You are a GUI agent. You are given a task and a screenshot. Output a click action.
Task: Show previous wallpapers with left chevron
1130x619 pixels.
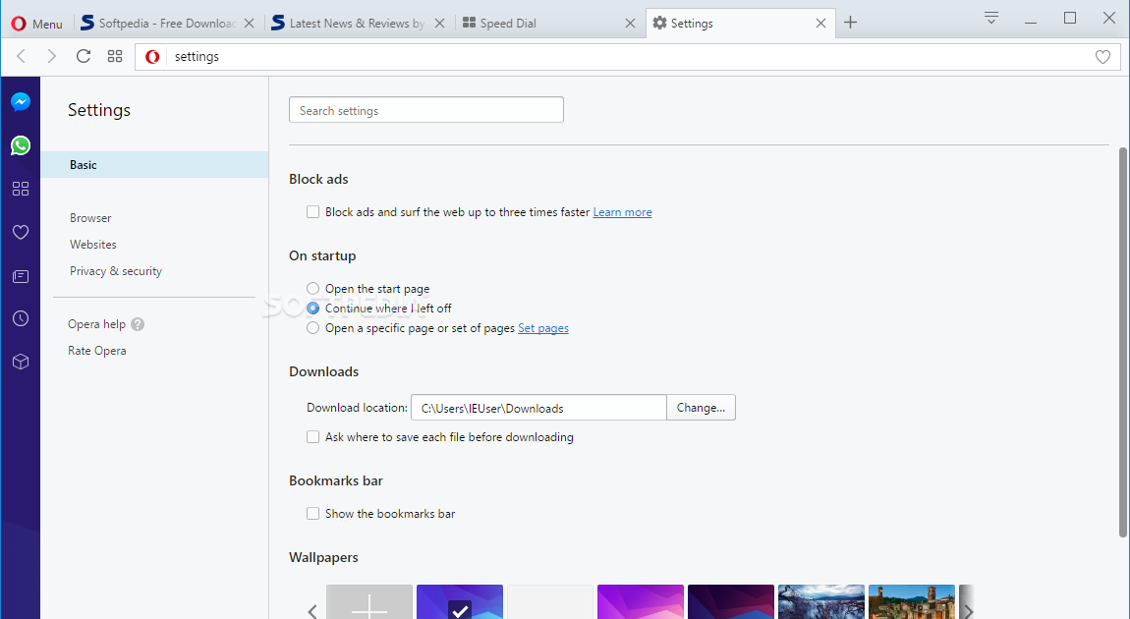click(312, 611)
